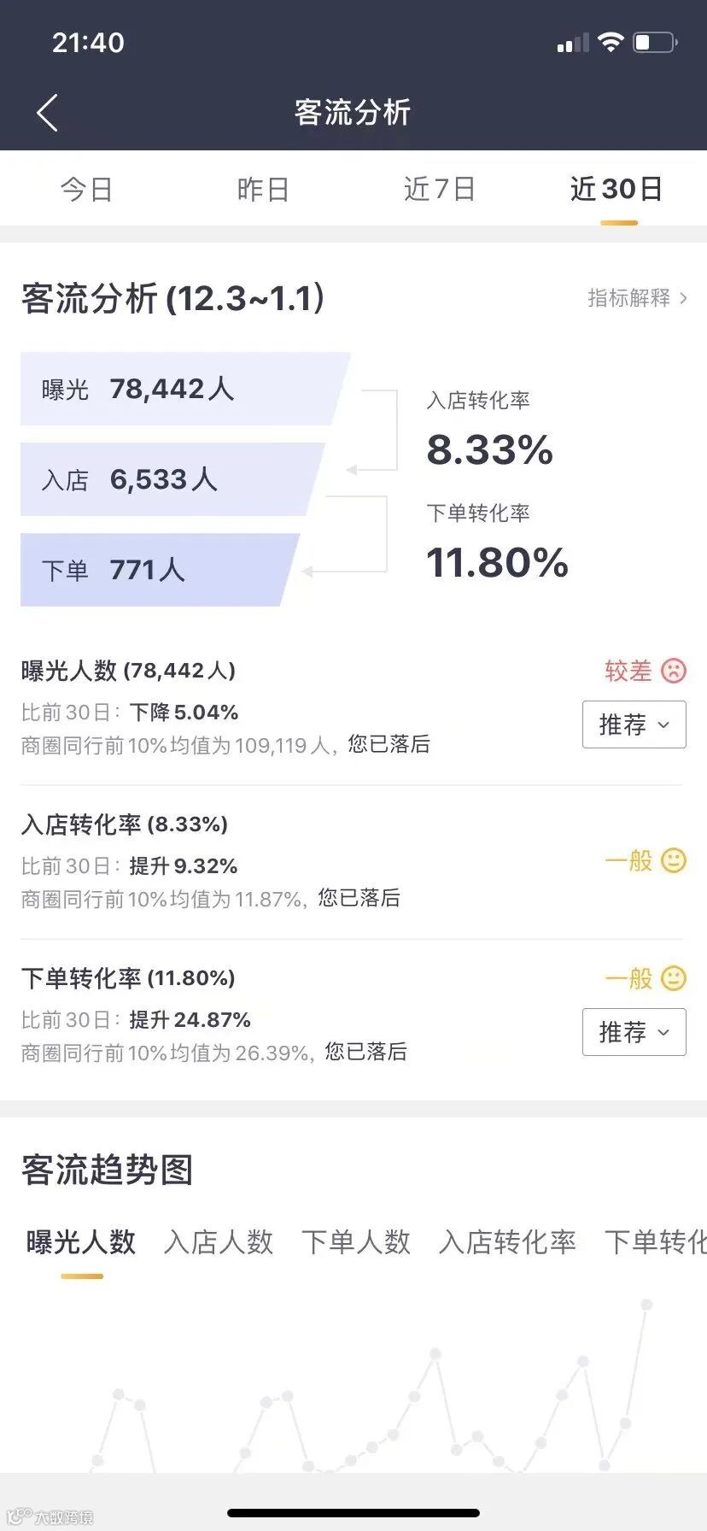Image resolution: width=707 pixels, height=1531 pixels.
Task: Tap the chevron next to 指标解释
Action: pos(683,298)
